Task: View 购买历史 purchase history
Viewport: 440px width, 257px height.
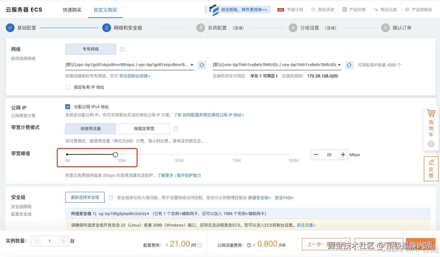Action: coord(323,9)
